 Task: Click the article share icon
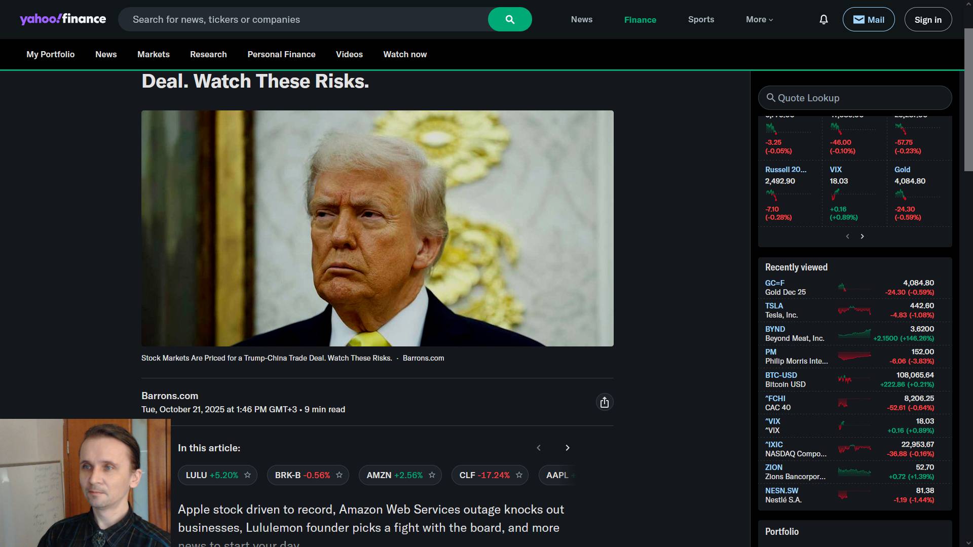604,402
